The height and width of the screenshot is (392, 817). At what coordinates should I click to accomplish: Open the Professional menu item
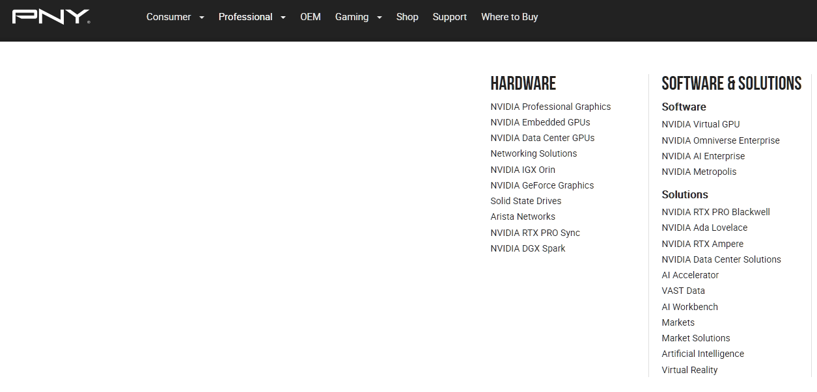click(245, 17)
